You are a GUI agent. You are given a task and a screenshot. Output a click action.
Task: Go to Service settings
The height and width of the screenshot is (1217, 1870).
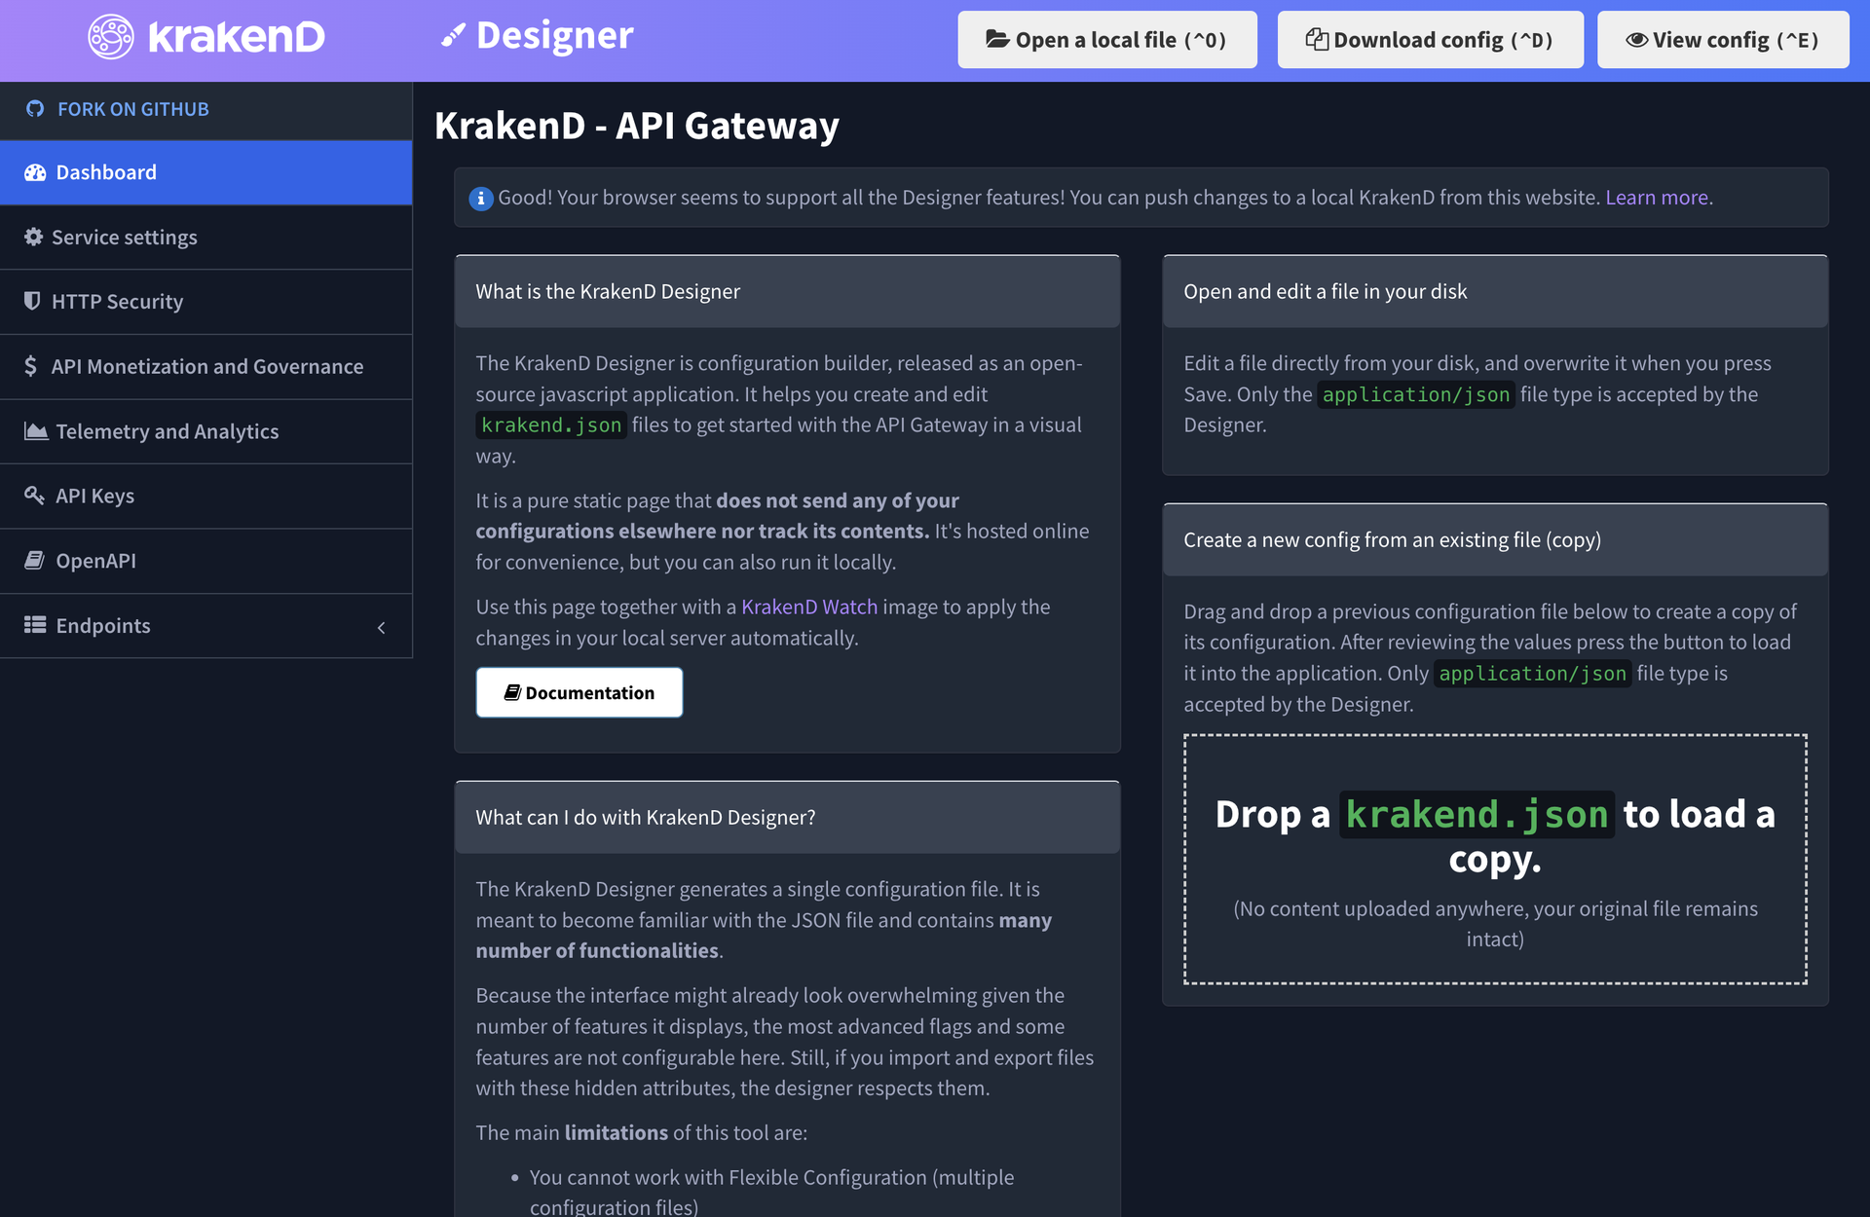[206, 237]
